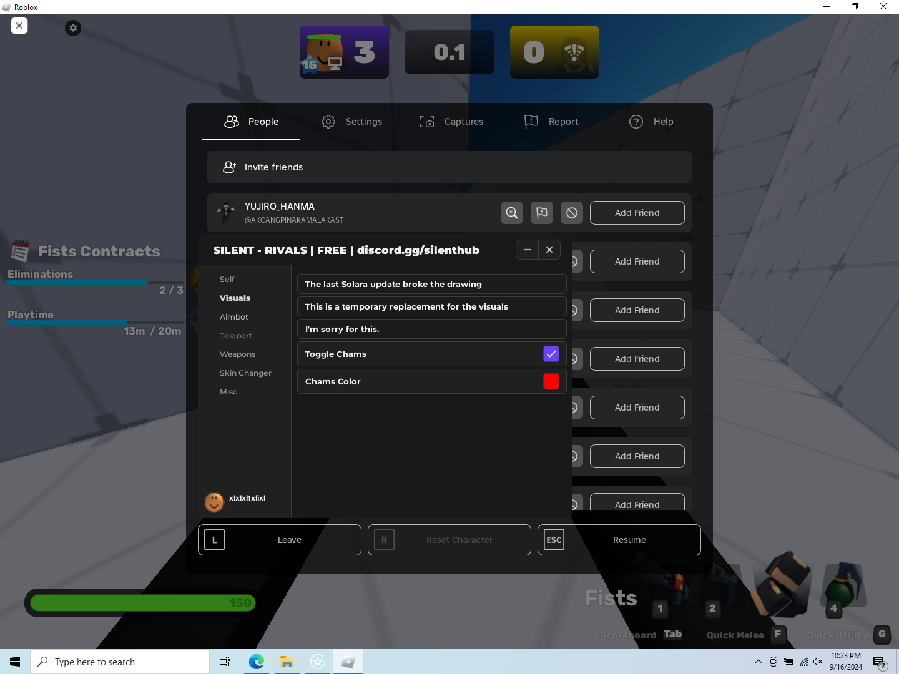Open the Windows Start menu
The width and height of the screenshot is (899, 674).
click(x=15, y=662)
